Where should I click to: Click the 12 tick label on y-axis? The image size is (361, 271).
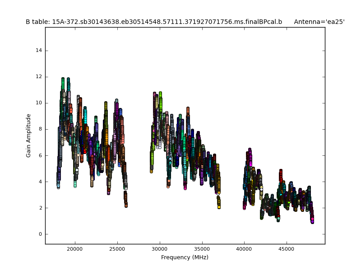[x=39, y=77]
